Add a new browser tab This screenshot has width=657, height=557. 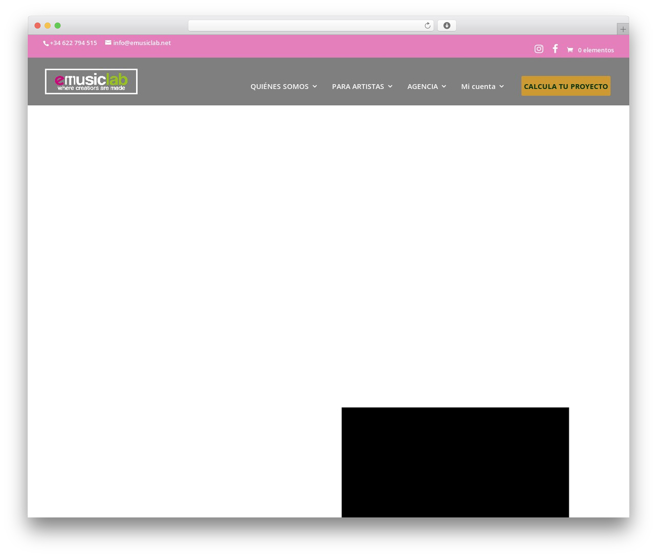coord(623,29)
